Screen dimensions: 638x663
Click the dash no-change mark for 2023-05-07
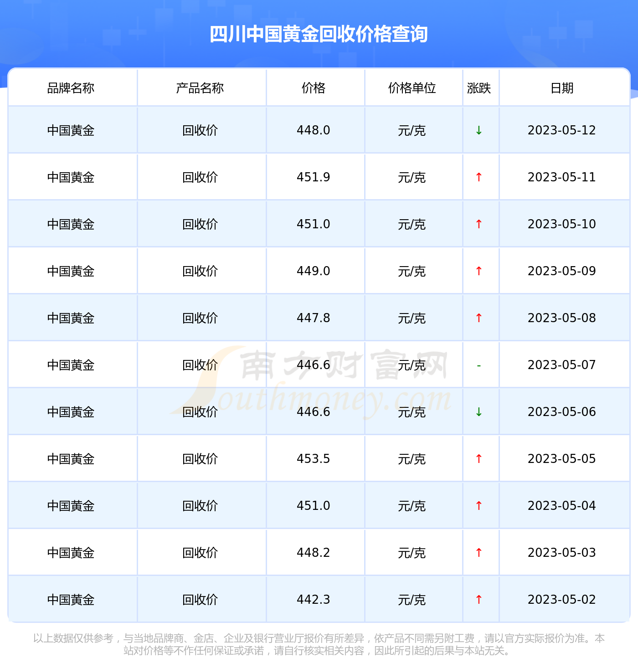pyautogui.click(x=479, y=365)
